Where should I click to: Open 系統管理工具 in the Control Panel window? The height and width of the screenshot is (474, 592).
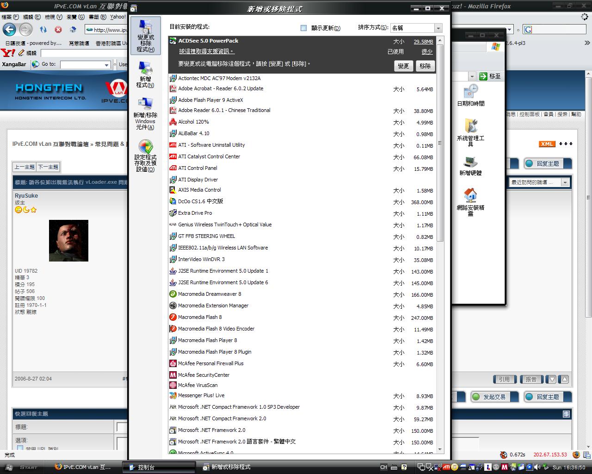tap(470, 132)
